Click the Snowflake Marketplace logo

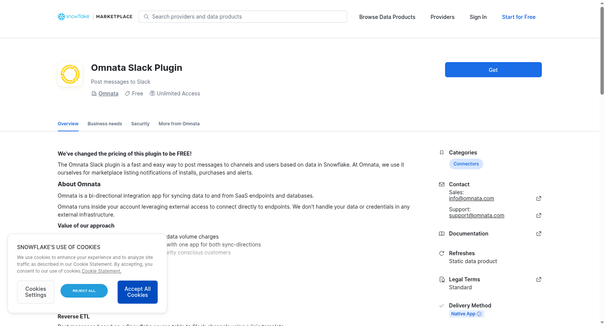[x=95, y=17]
